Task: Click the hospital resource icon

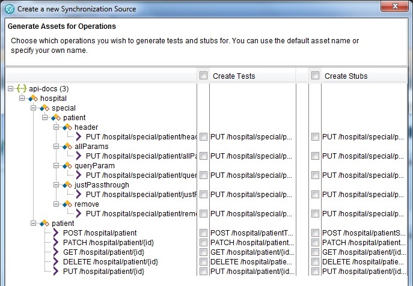Action: (32, 98)
